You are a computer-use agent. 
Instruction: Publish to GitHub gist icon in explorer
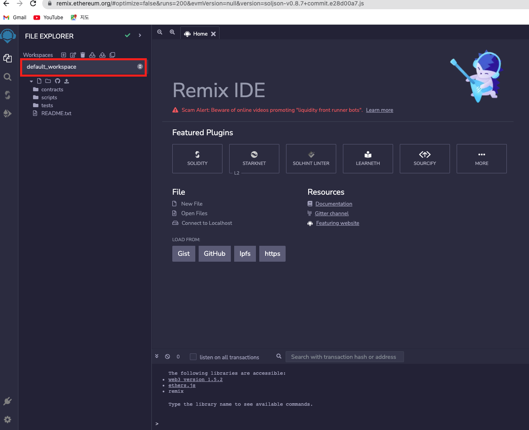point(58,81)
